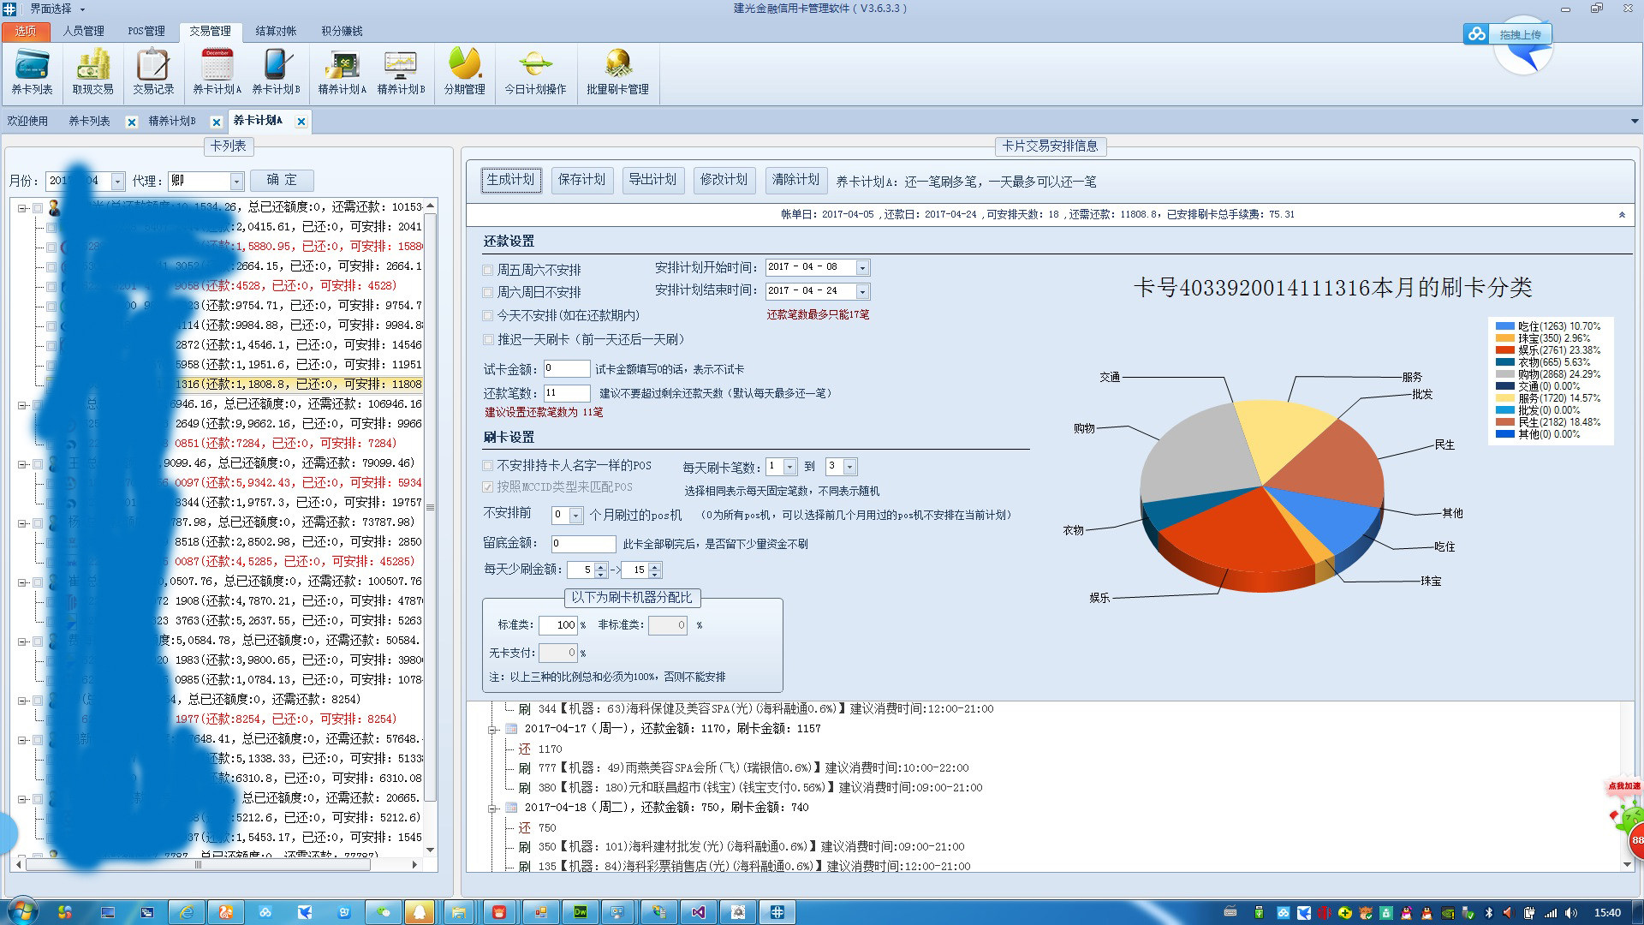This screenshot has height=925, width=1644.
Task: Check the box for card ending 0851
Action: click(51, 444)
